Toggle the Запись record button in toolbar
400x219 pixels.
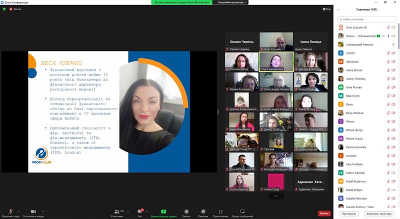click(x=186, y=211)
